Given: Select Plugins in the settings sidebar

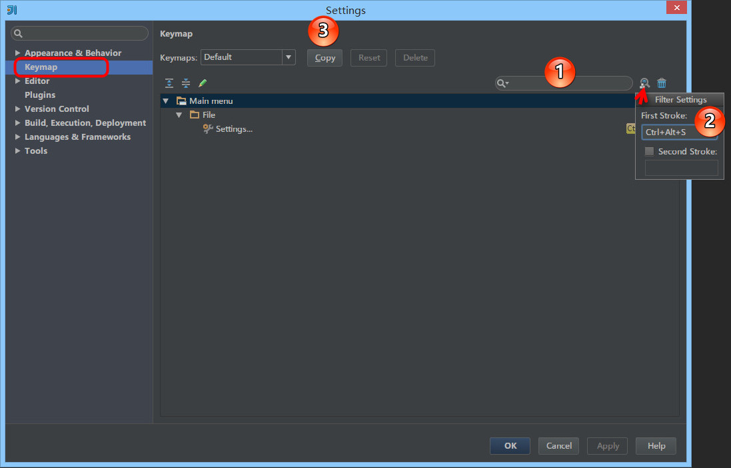Looking at the screenshot, I should (x=41, y=95).
